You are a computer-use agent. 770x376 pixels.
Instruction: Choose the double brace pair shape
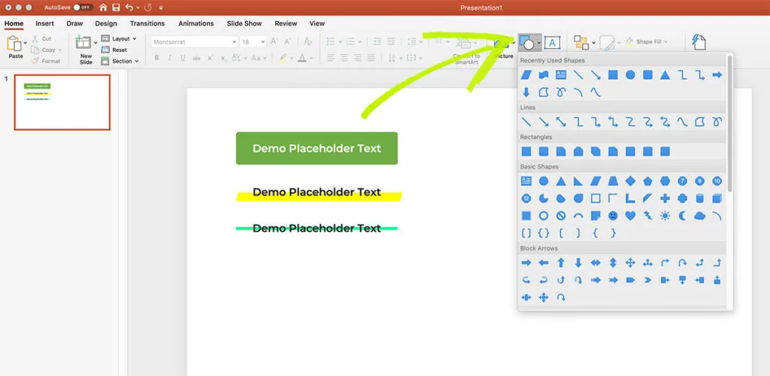click(544, 233)
